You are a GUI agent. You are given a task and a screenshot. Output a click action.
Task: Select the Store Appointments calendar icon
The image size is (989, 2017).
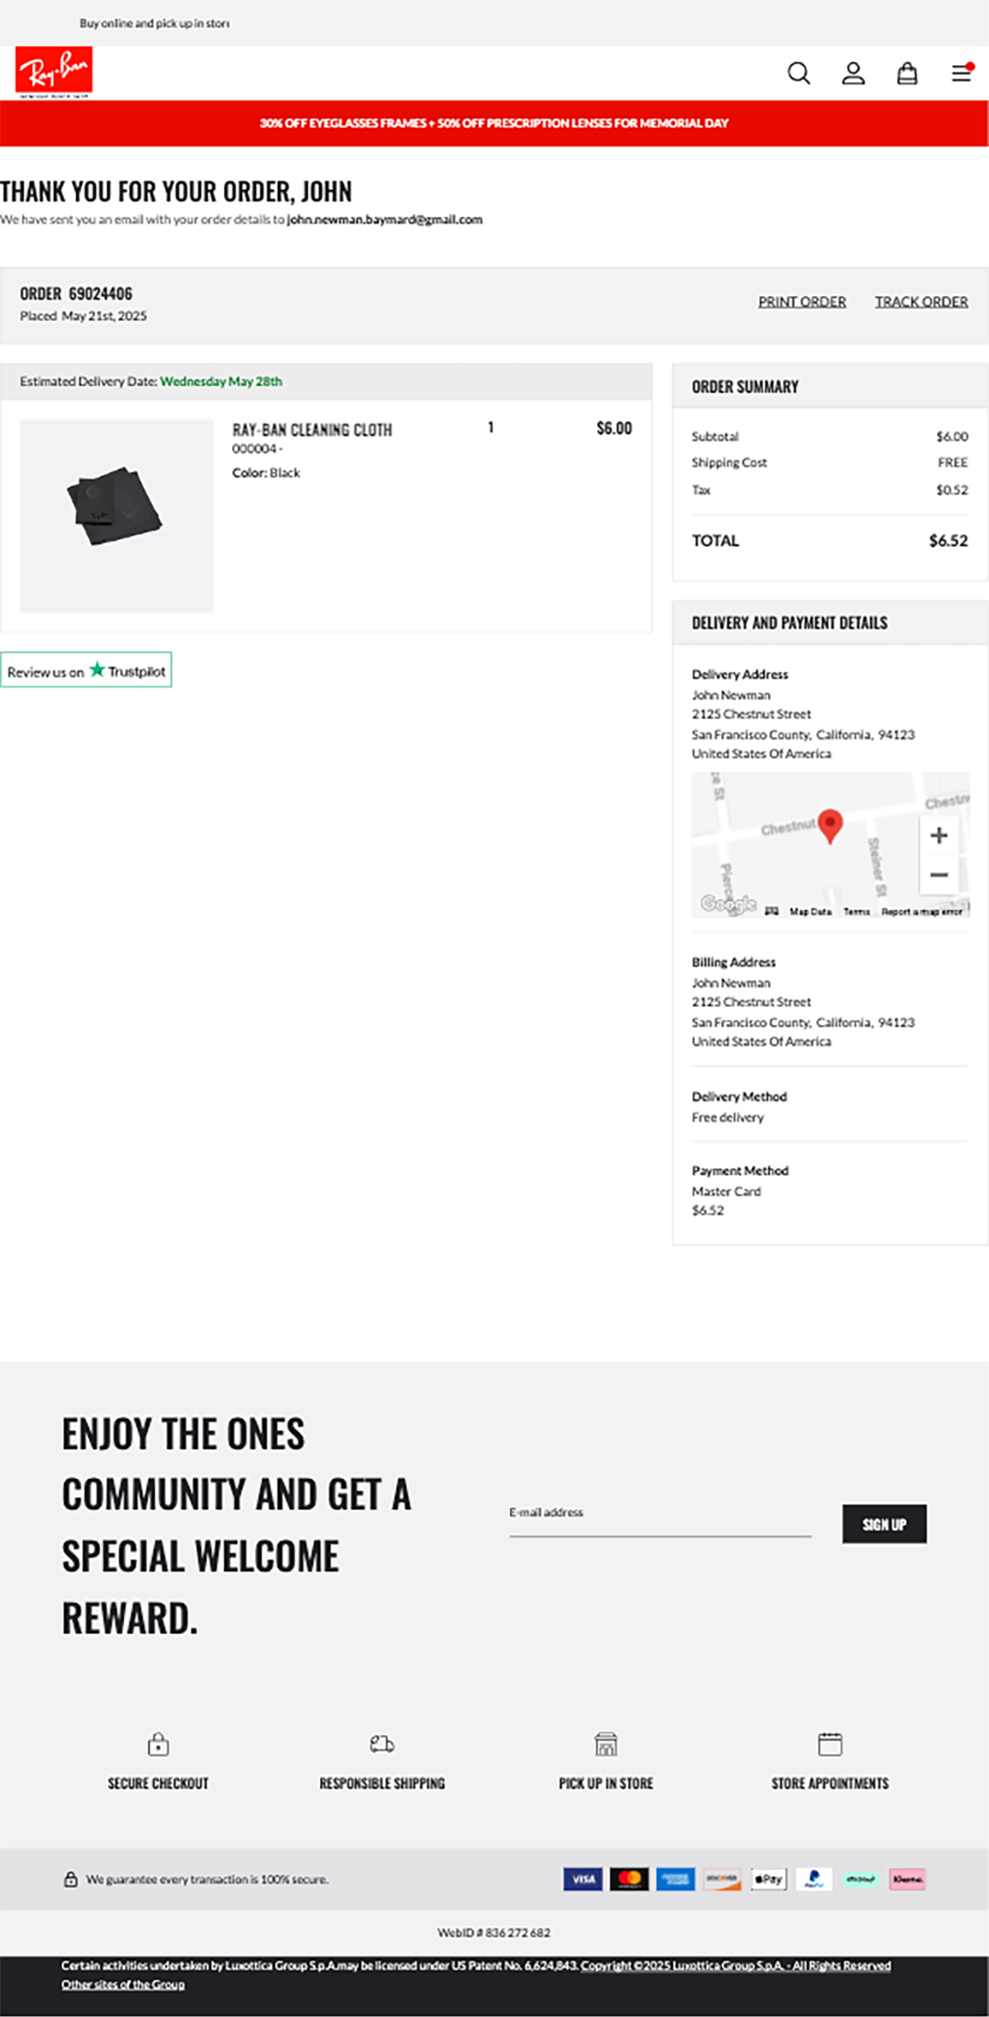(x=828, y=1744)
